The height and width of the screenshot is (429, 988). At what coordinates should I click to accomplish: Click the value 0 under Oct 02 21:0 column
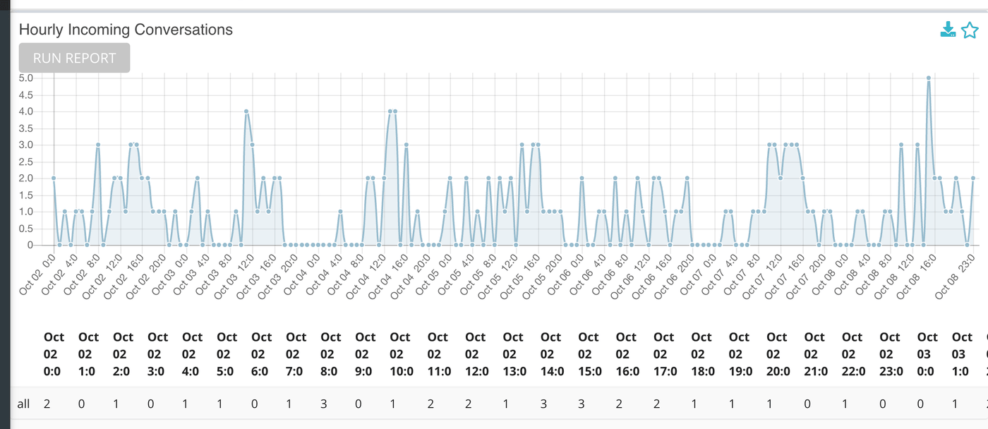(808, 404)
